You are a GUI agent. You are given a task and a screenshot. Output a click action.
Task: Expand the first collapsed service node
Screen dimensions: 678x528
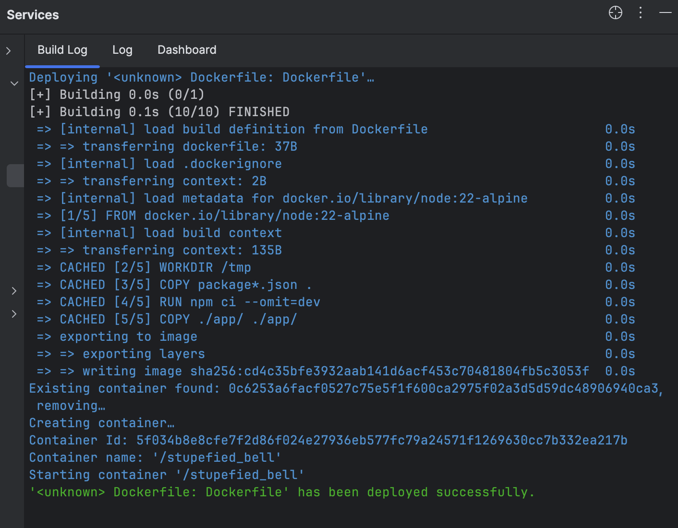(14, 291)
